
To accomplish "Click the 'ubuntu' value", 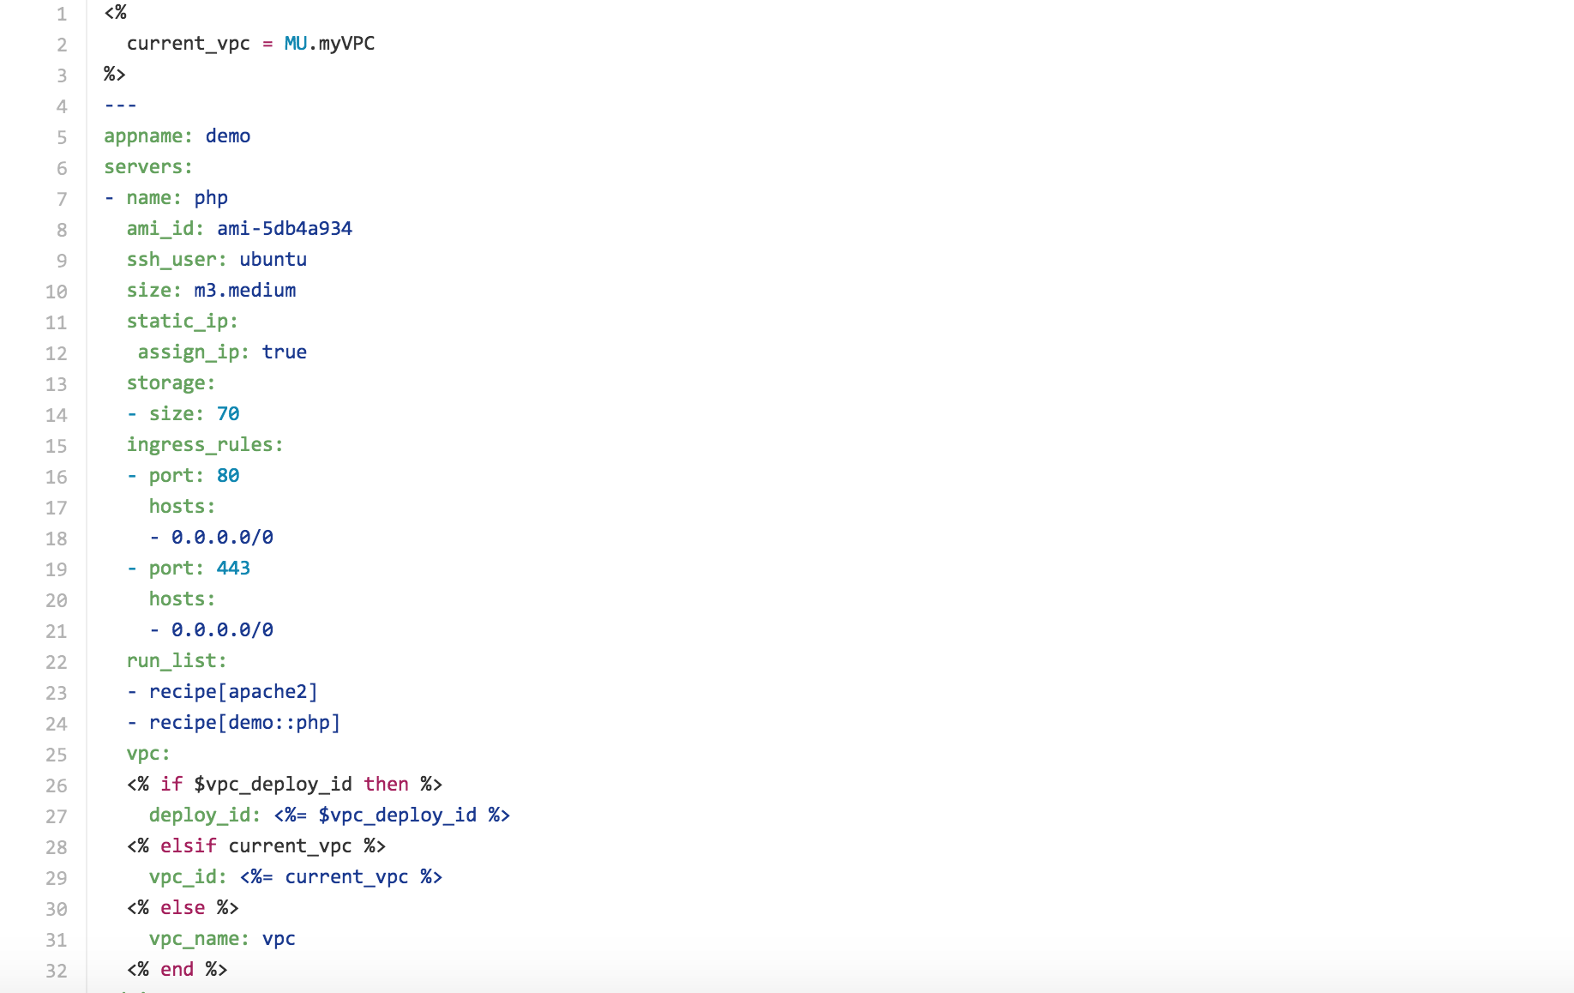I will tap(273, 260).
